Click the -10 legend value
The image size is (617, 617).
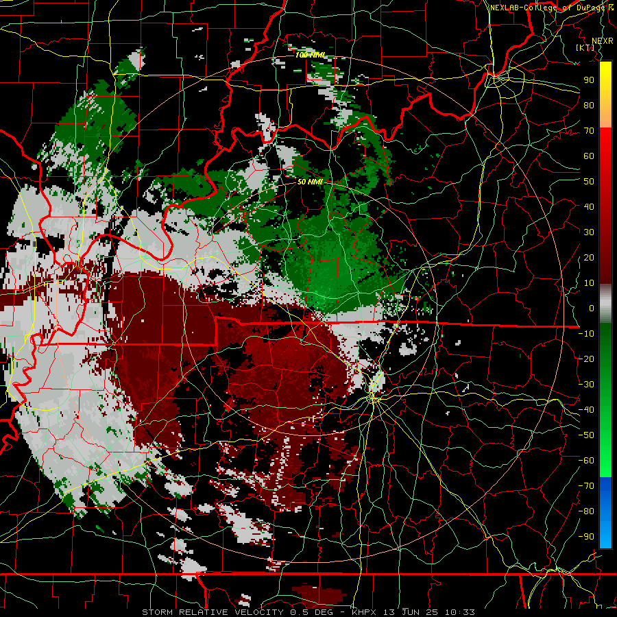(586, 334)
